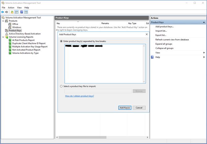Click the Product Keys tree icon

click(6, 31)
